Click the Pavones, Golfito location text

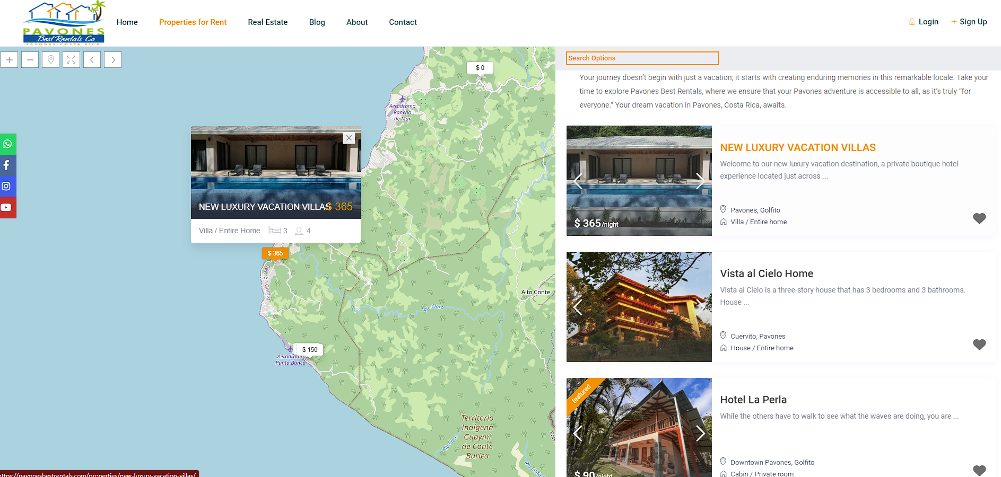pos(755,210)
